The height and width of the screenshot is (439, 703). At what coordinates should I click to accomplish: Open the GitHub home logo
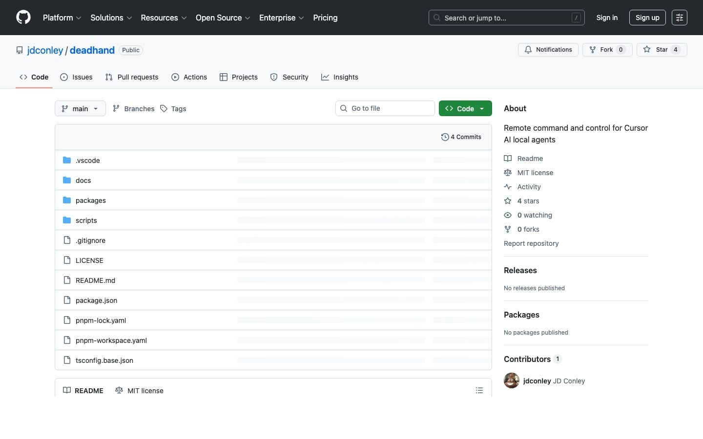click(23, 18)
